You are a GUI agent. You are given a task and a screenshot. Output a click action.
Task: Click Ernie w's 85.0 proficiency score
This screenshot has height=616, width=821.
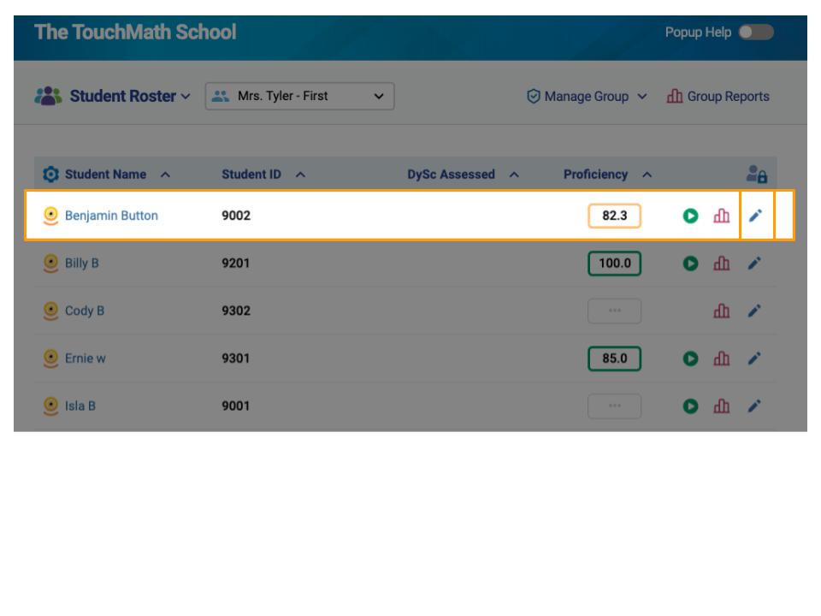click(x=614, y=358)
